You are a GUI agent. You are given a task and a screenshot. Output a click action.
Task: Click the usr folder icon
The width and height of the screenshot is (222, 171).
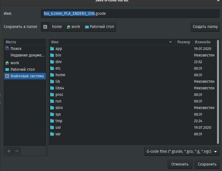(x=52, y=128)
